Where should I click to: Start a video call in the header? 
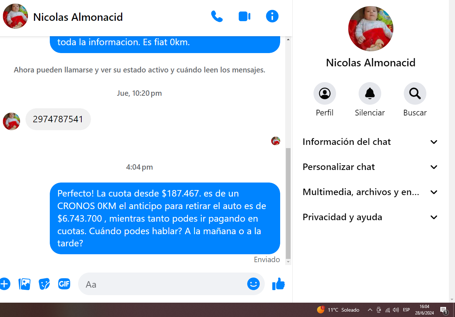(244, 16)
